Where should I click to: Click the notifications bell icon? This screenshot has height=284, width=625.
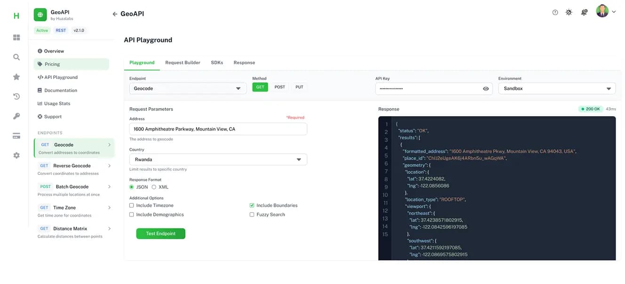(584, 13)
